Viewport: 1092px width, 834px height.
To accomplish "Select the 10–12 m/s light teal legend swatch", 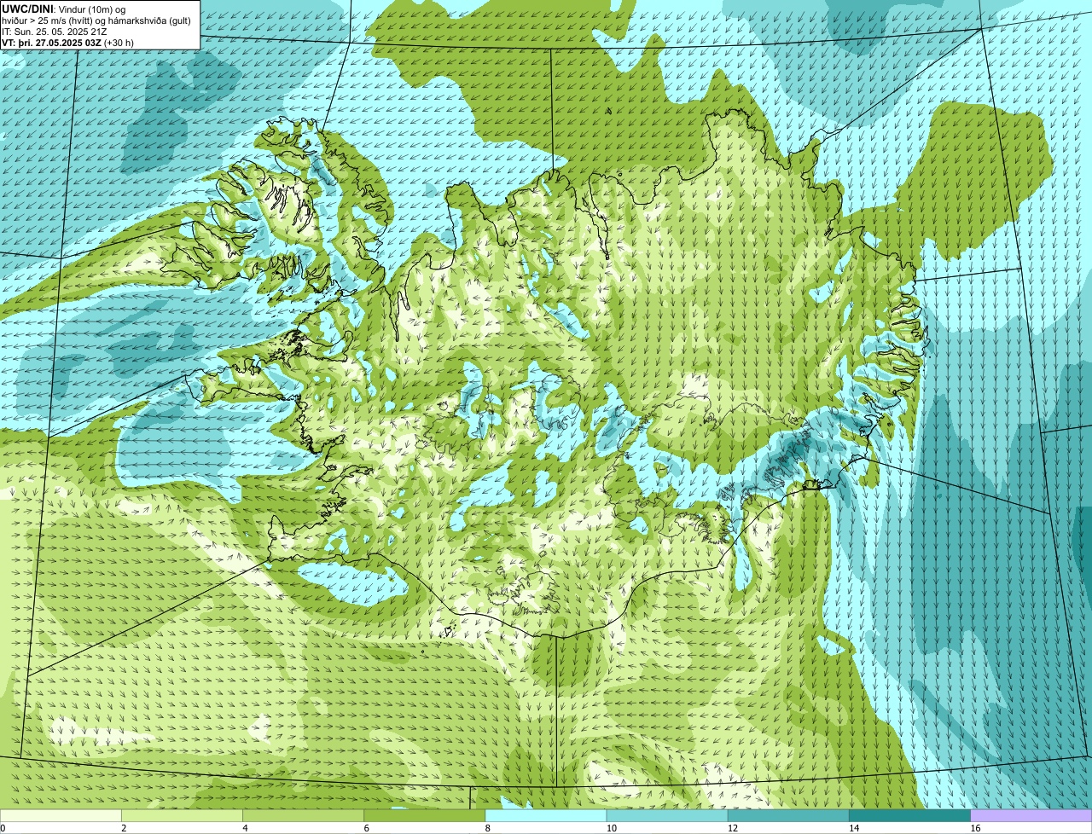I will point(667,815).
